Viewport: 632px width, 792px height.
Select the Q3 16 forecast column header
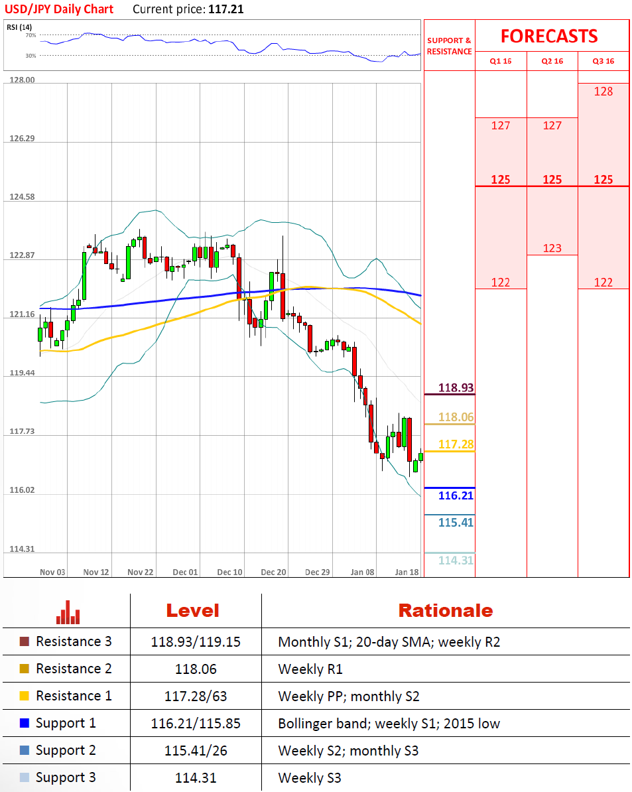(603, 61)
